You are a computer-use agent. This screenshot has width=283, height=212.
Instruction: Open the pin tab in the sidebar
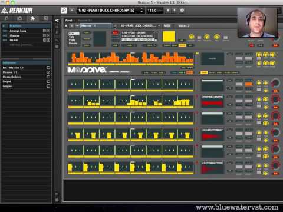[32, 18]
